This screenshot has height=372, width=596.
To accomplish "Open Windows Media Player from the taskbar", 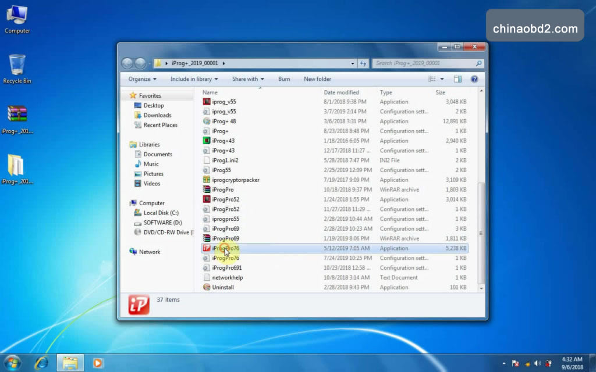I will coord(98,363).
